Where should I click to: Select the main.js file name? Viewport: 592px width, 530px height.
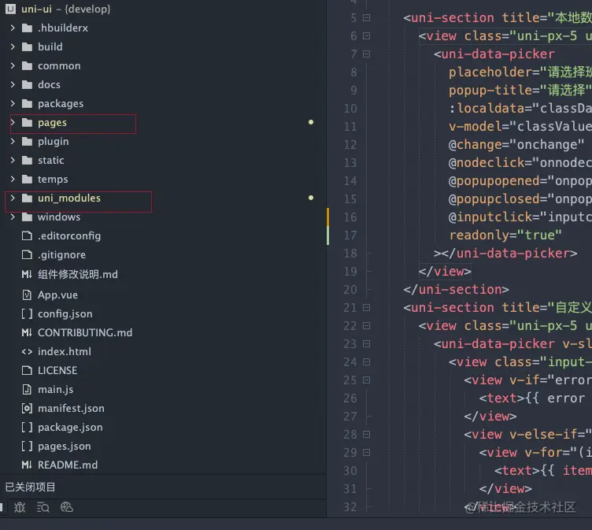55,390
